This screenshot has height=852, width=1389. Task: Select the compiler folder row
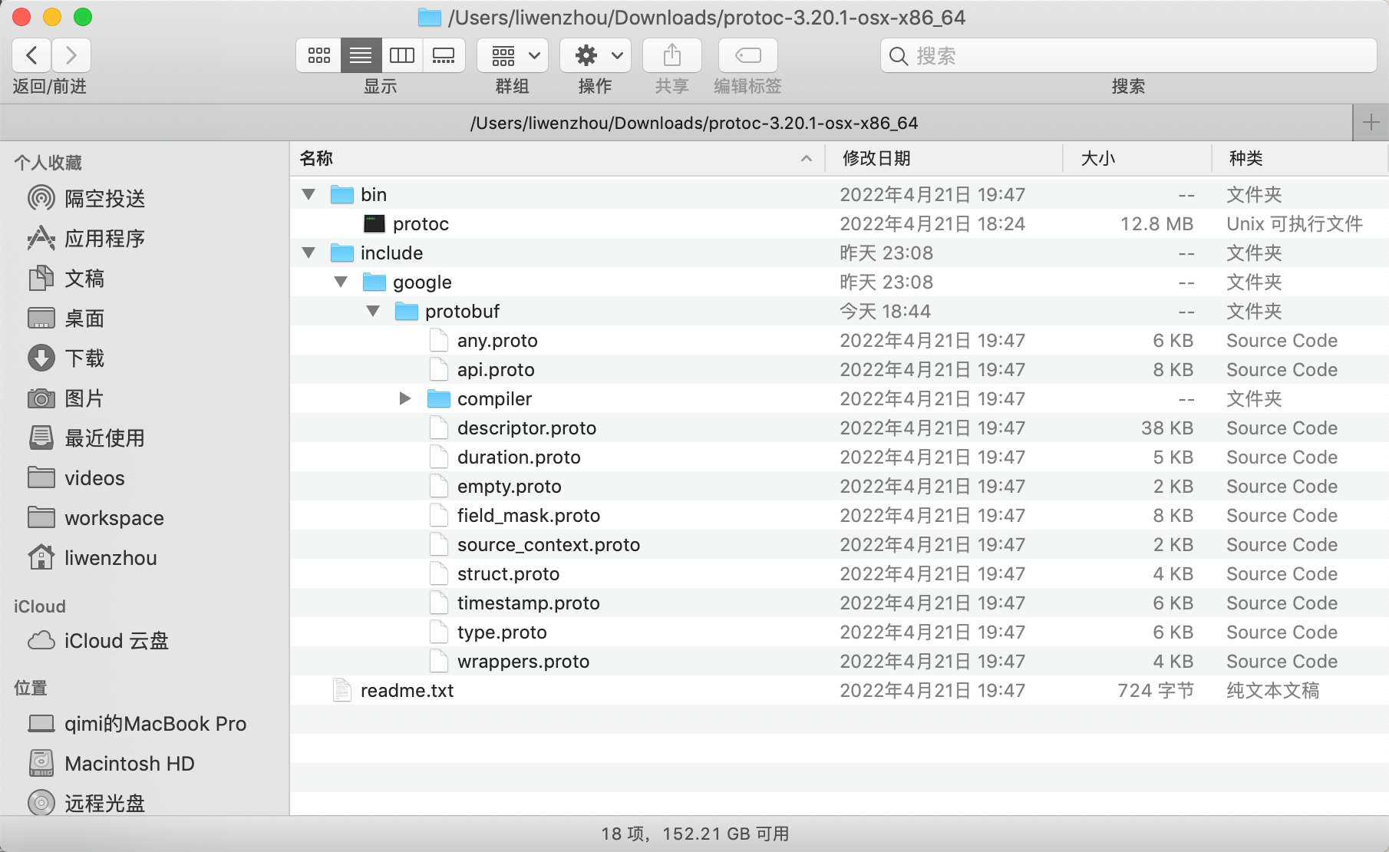[x=840, y=398]
